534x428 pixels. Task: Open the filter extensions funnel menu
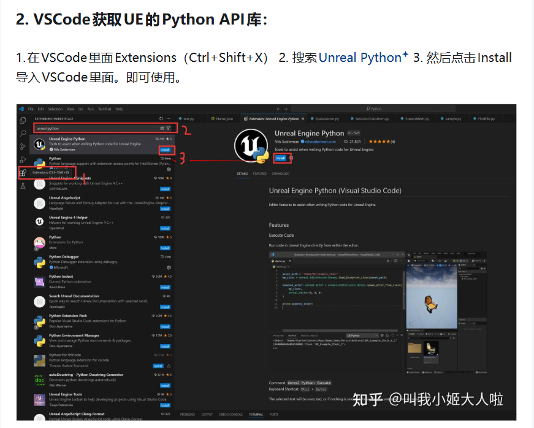click(x=168, y=128)
